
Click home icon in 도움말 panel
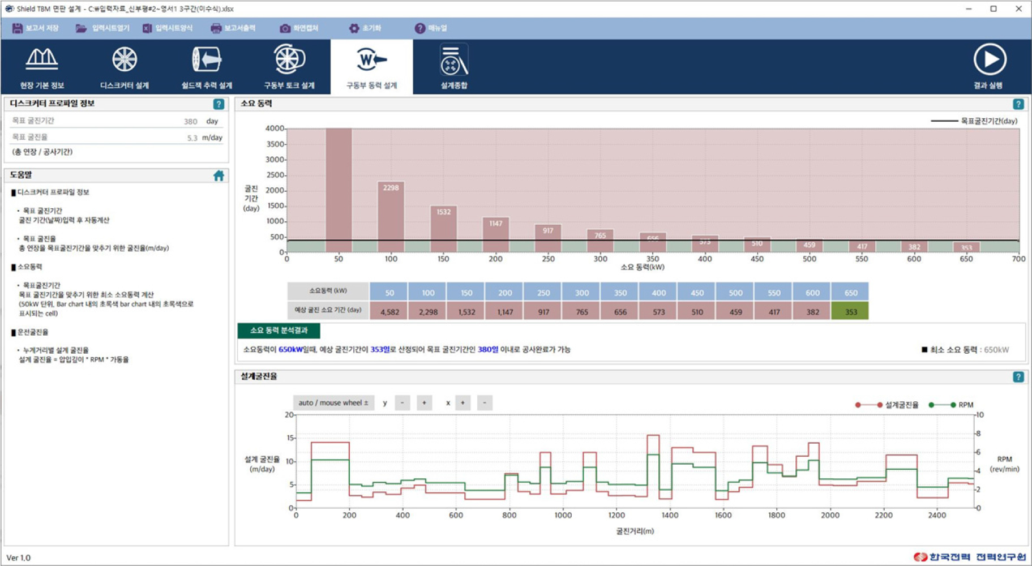[x=219, y=175]
